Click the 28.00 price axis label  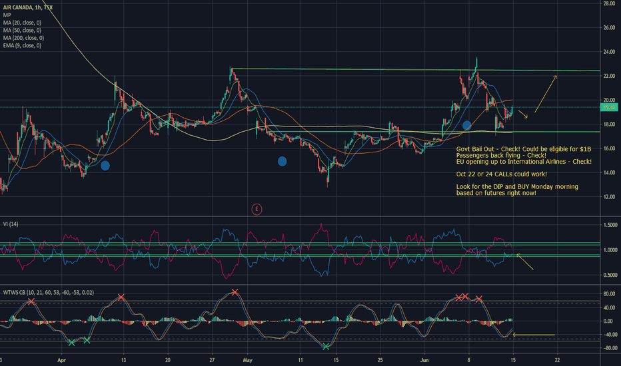(609, 3)
